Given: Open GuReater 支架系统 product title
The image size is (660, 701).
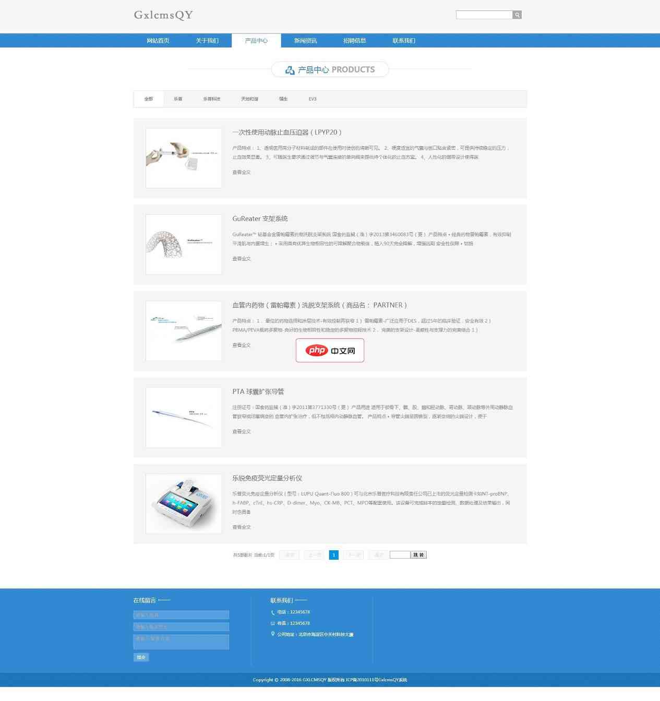Looking at the screenshot, I should (260, 219).
